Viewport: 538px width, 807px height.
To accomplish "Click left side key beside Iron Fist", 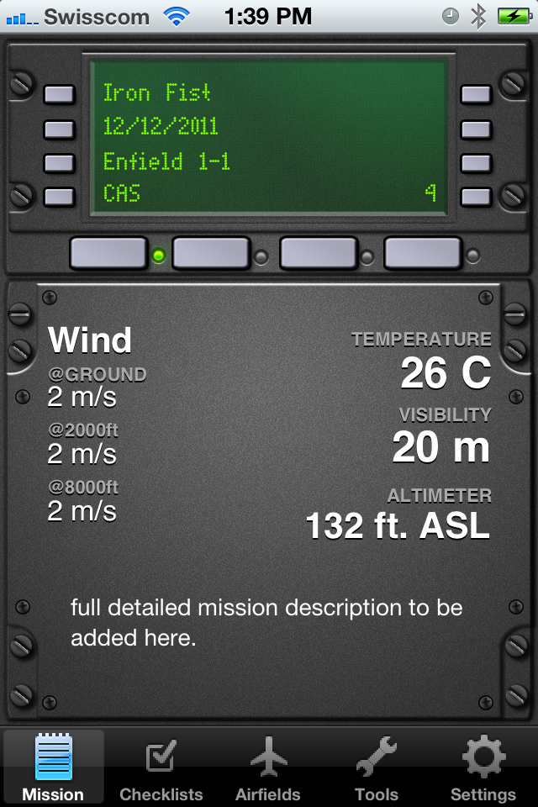I will pos(59,95).
